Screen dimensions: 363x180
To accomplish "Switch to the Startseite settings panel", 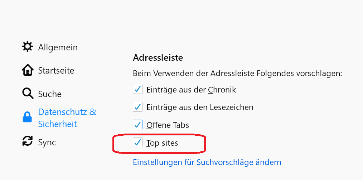I will (x=56, y=71).
